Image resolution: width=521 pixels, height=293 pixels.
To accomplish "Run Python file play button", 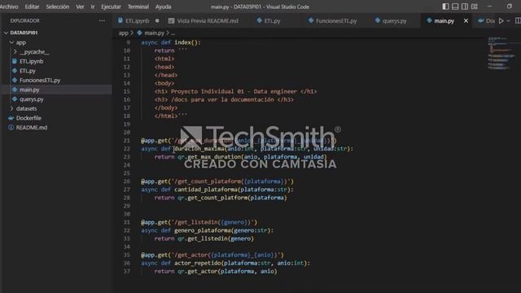I will [501, 21].
